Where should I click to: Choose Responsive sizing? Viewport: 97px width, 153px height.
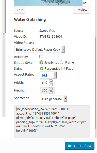41,68
